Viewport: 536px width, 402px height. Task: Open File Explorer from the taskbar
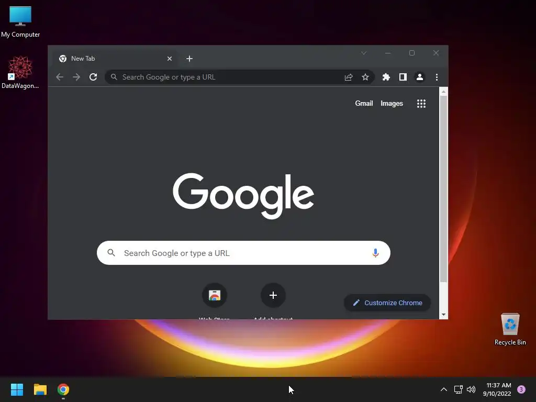[40, 389]
